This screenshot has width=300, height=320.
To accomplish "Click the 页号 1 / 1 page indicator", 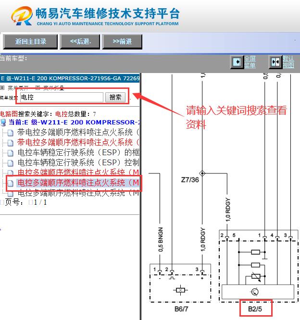I will click(x=25, y=202).
